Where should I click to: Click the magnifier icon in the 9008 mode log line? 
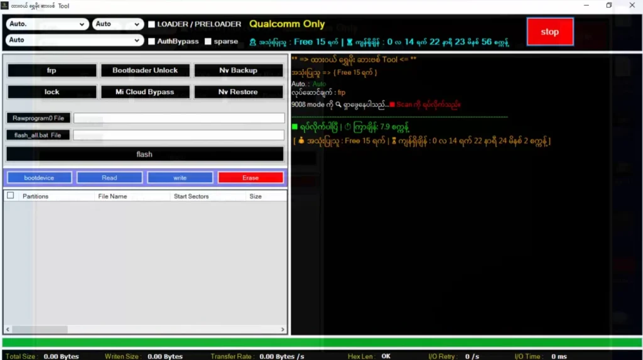click(x=338, y=105)
